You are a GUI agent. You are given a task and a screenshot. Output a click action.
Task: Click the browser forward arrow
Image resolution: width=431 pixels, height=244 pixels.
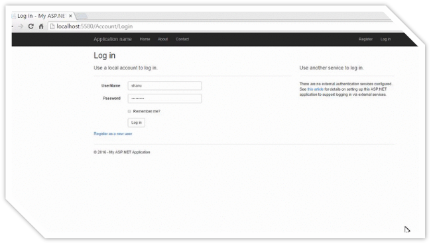[21, 26]
